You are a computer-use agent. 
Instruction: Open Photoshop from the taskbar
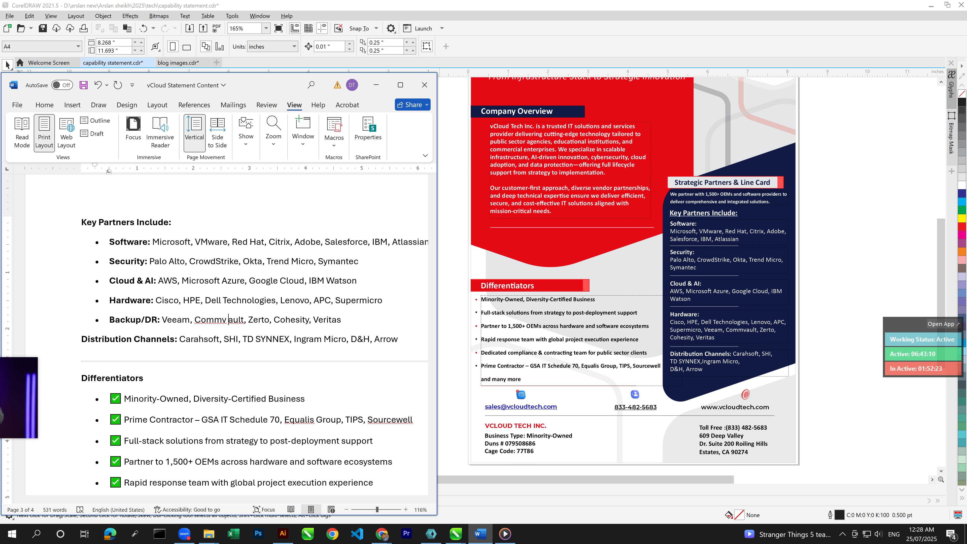click(x=258, y=533)
